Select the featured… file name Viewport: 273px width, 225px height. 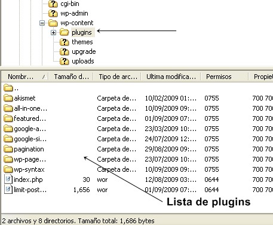coord(30,118)
